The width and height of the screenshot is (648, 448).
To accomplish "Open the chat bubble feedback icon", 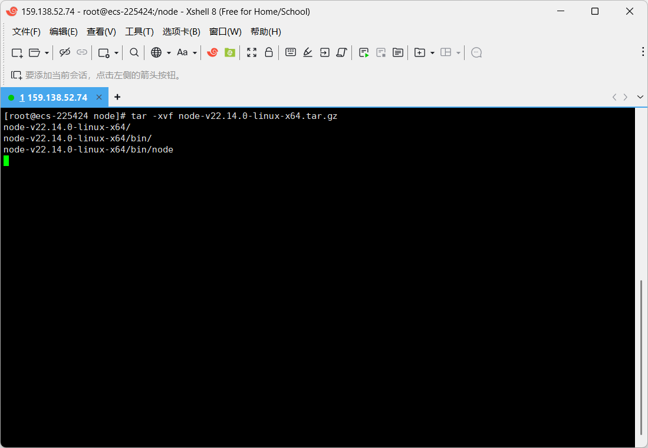I will pyautogui.click(x=476, y=52).
